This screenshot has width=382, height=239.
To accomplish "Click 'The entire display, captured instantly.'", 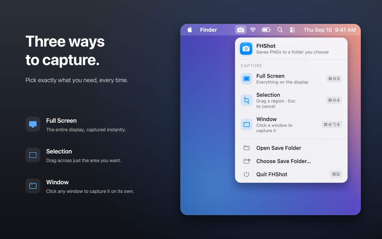I will [x=86, y=130].
